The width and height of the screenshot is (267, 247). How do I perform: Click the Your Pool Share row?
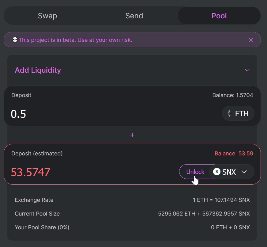pyautogui.click(x=132, y=227)
